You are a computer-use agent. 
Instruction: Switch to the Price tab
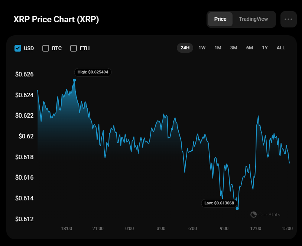220,19
